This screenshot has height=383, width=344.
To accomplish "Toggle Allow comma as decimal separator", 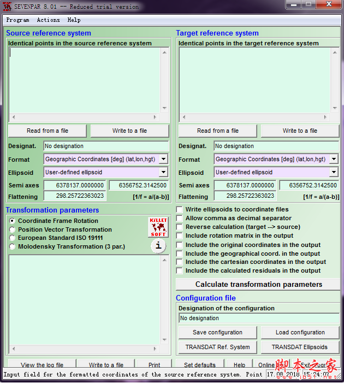I will pos(180,218).
